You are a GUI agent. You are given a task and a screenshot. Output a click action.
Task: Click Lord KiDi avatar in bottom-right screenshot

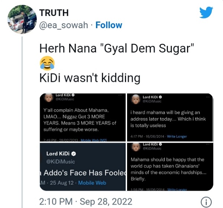click(x=136, y=147)
